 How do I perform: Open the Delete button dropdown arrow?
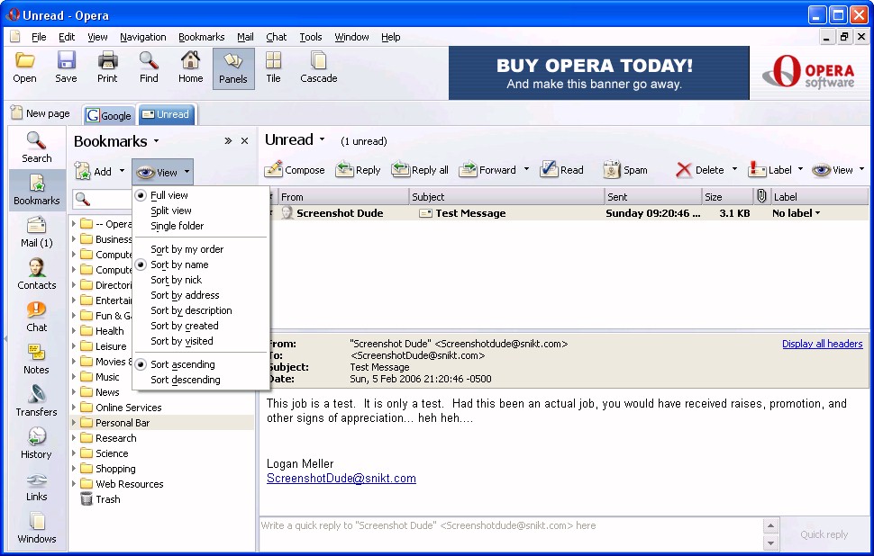pos(734,169)
